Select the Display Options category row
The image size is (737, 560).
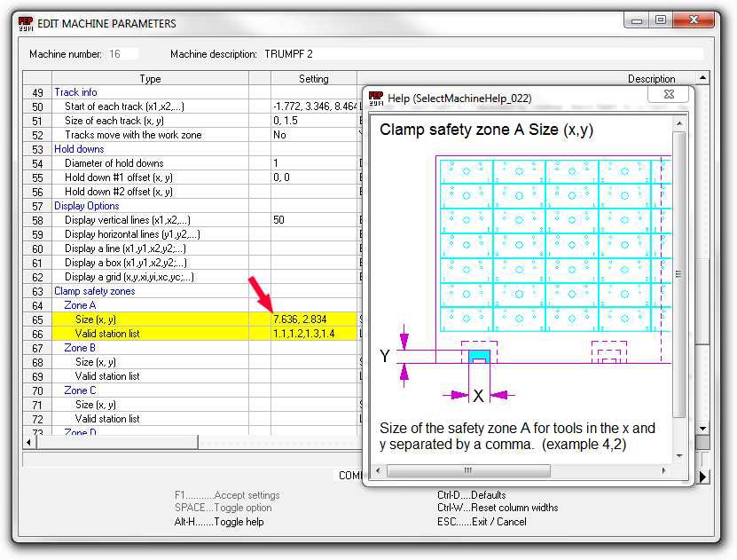tap(87, 206)
